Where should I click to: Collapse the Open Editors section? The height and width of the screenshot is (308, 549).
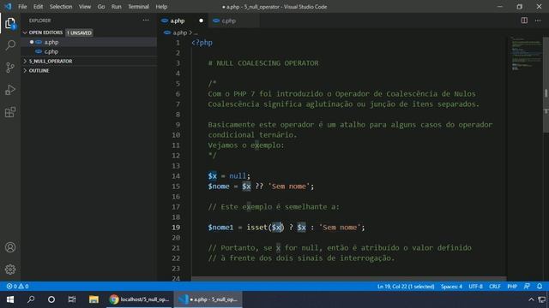click(25, 33)
